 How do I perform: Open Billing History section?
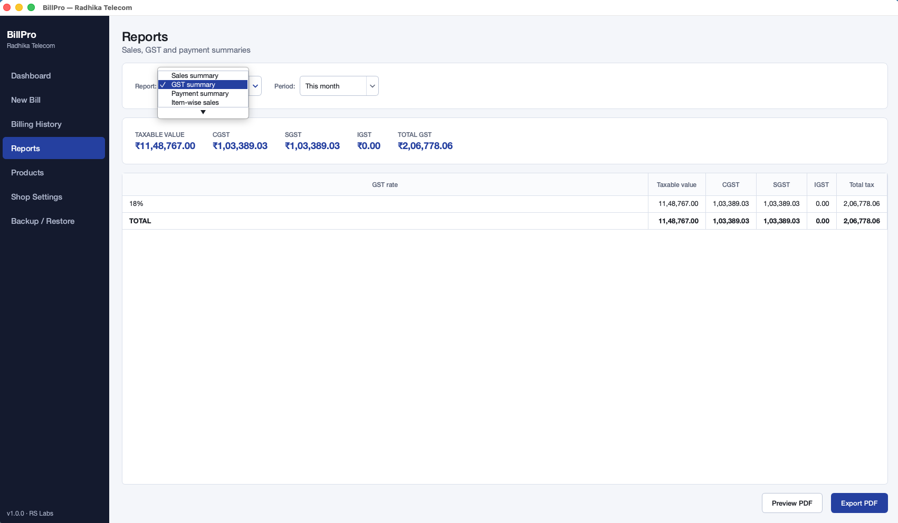54,124
